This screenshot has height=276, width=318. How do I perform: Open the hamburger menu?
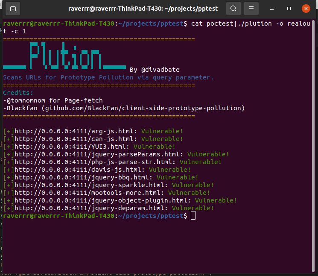(251, 9)
